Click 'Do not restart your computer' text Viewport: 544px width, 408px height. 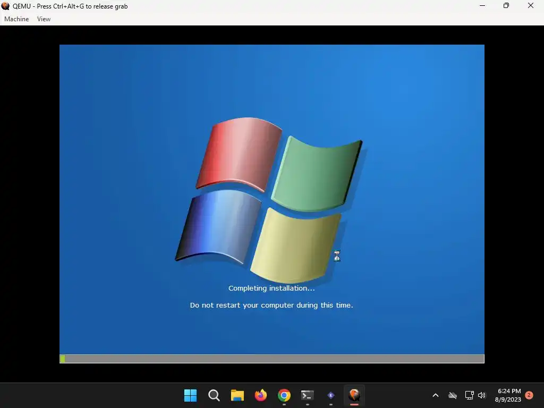pos(271,305)
